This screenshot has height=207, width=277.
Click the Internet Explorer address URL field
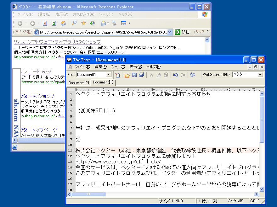click(x=103, y=32)
